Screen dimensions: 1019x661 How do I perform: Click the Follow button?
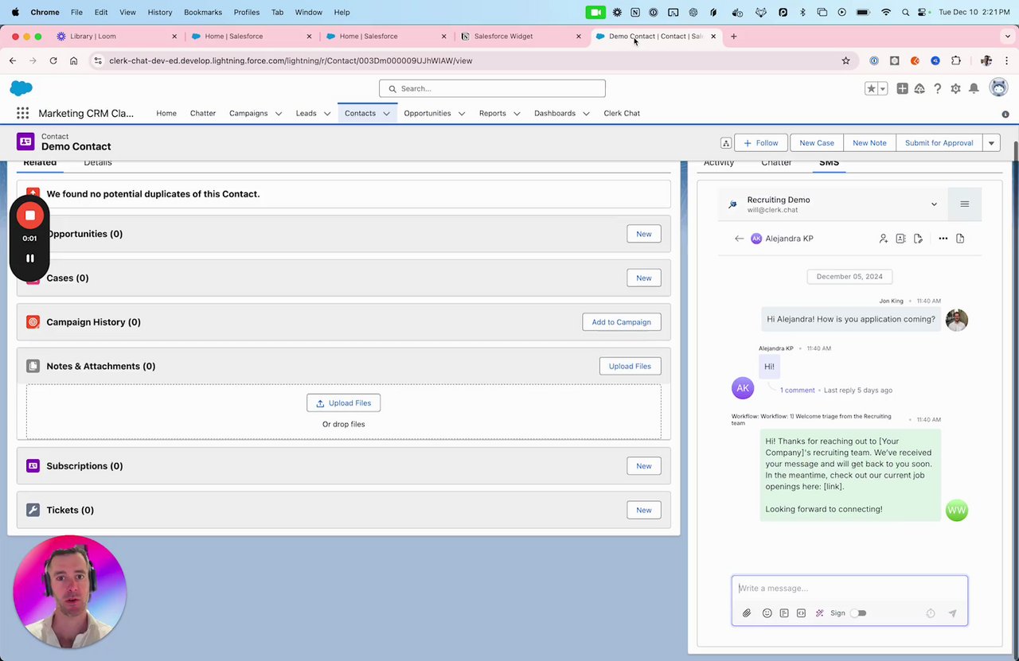pos(760,143)
